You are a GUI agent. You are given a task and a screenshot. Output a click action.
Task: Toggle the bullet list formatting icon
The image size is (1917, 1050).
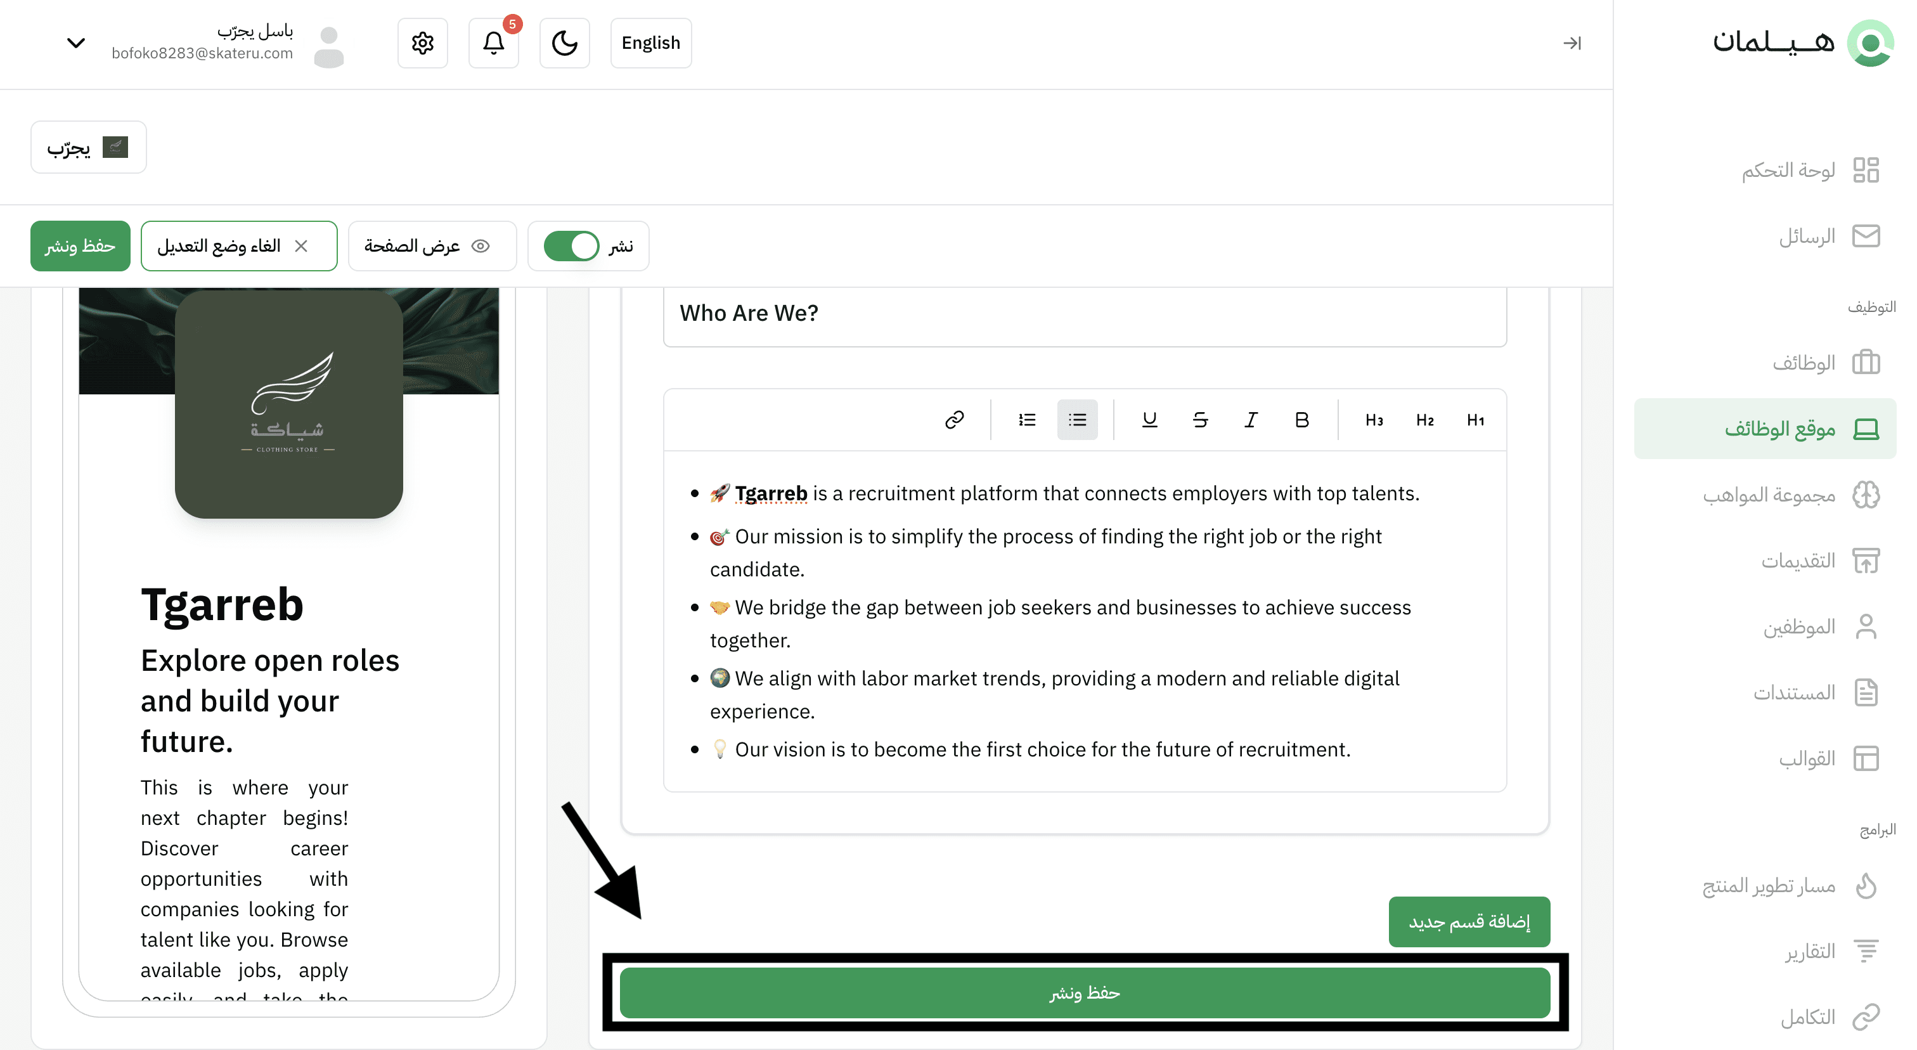(x=1077, y=420)
